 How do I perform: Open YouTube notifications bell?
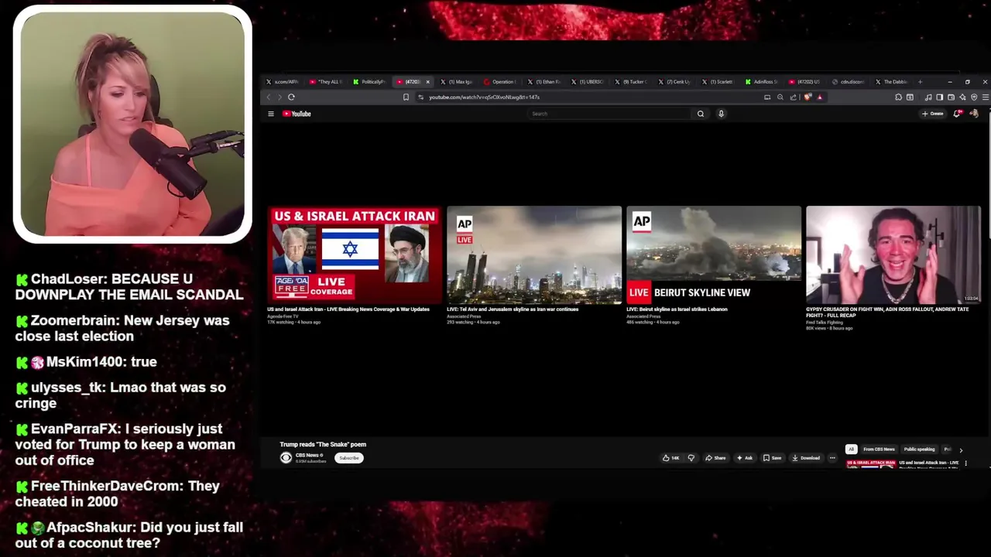coord(957,114)
